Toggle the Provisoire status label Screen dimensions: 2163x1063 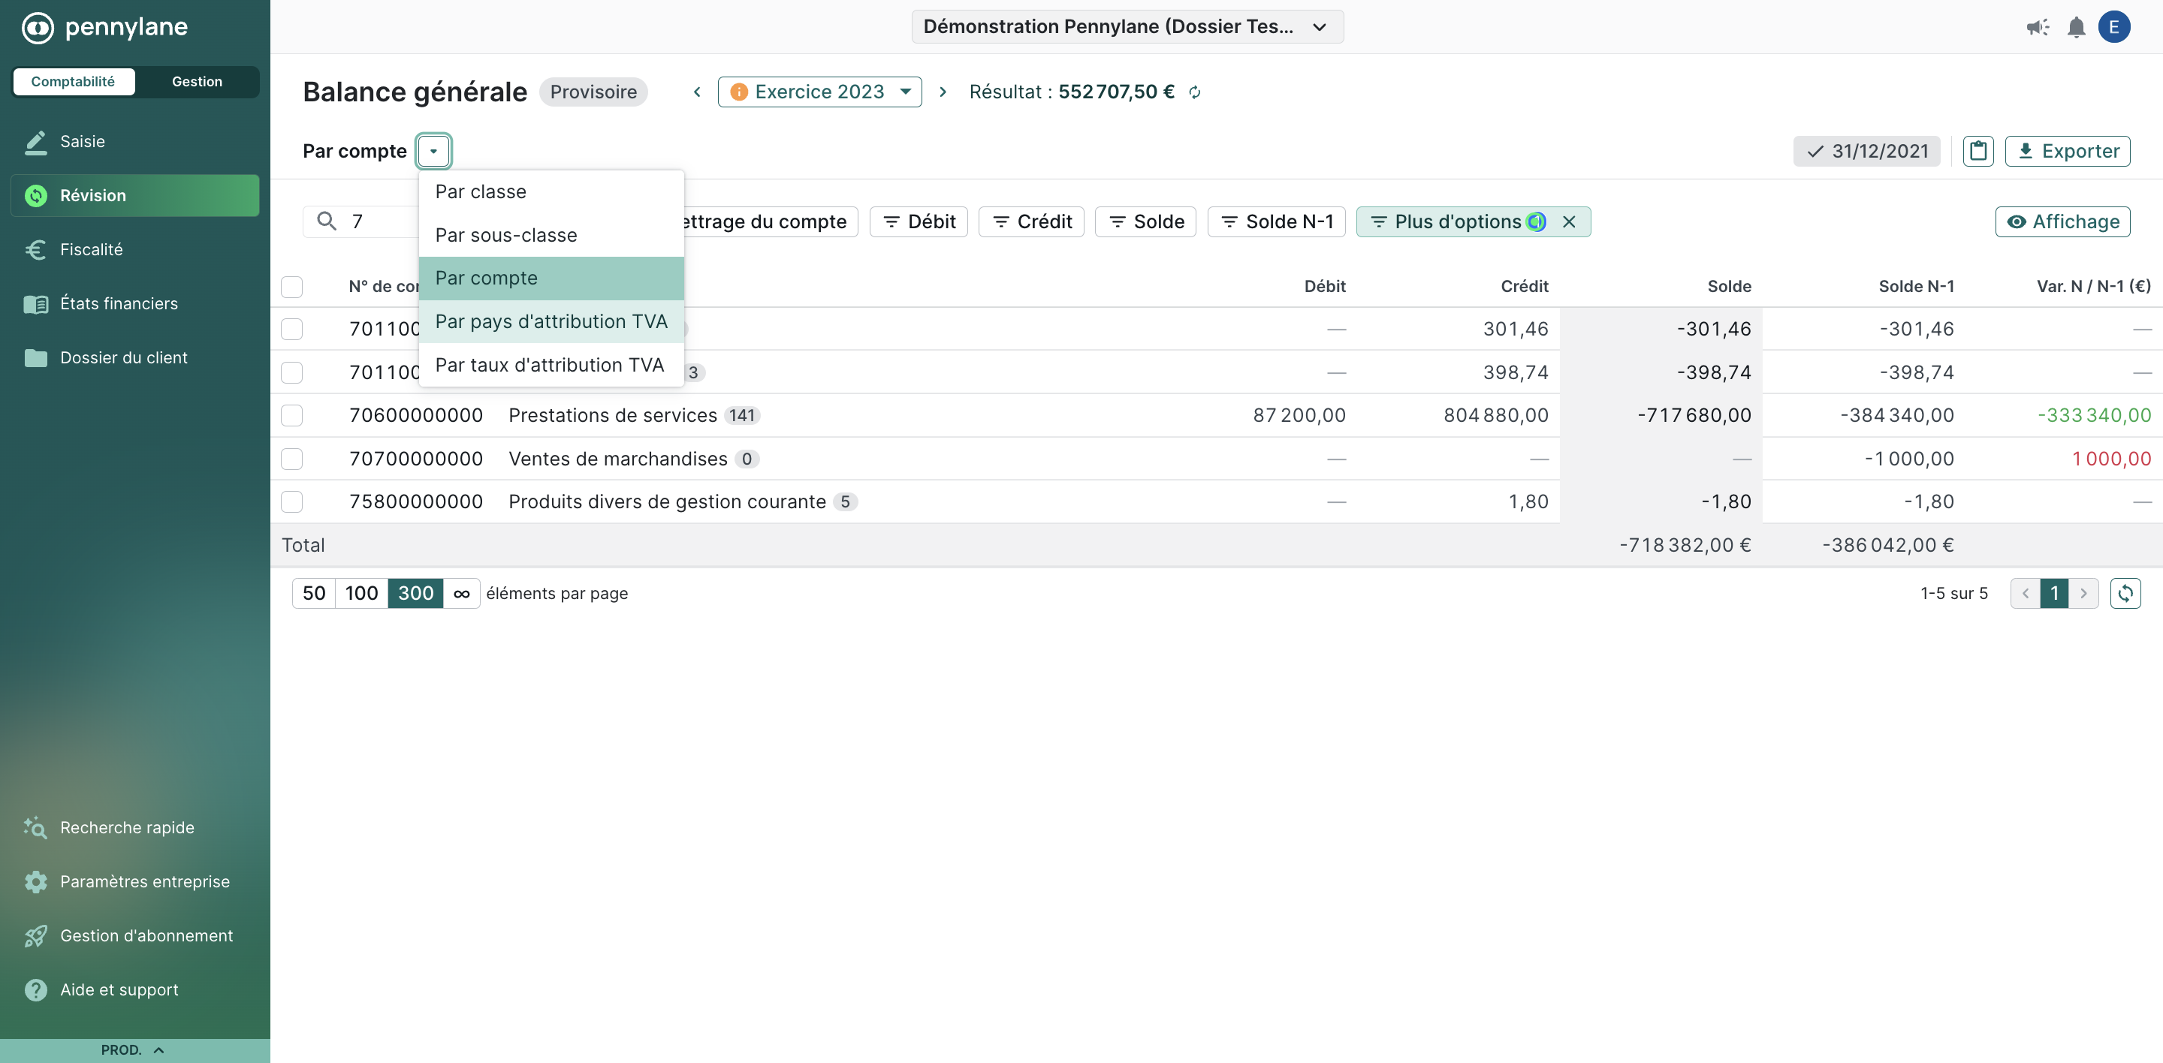point(595,91)
